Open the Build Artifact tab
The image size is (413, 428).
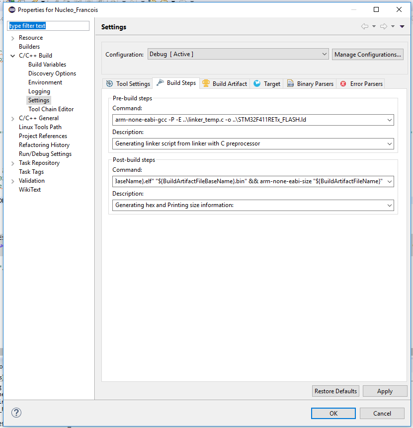(x=224, y=84)
